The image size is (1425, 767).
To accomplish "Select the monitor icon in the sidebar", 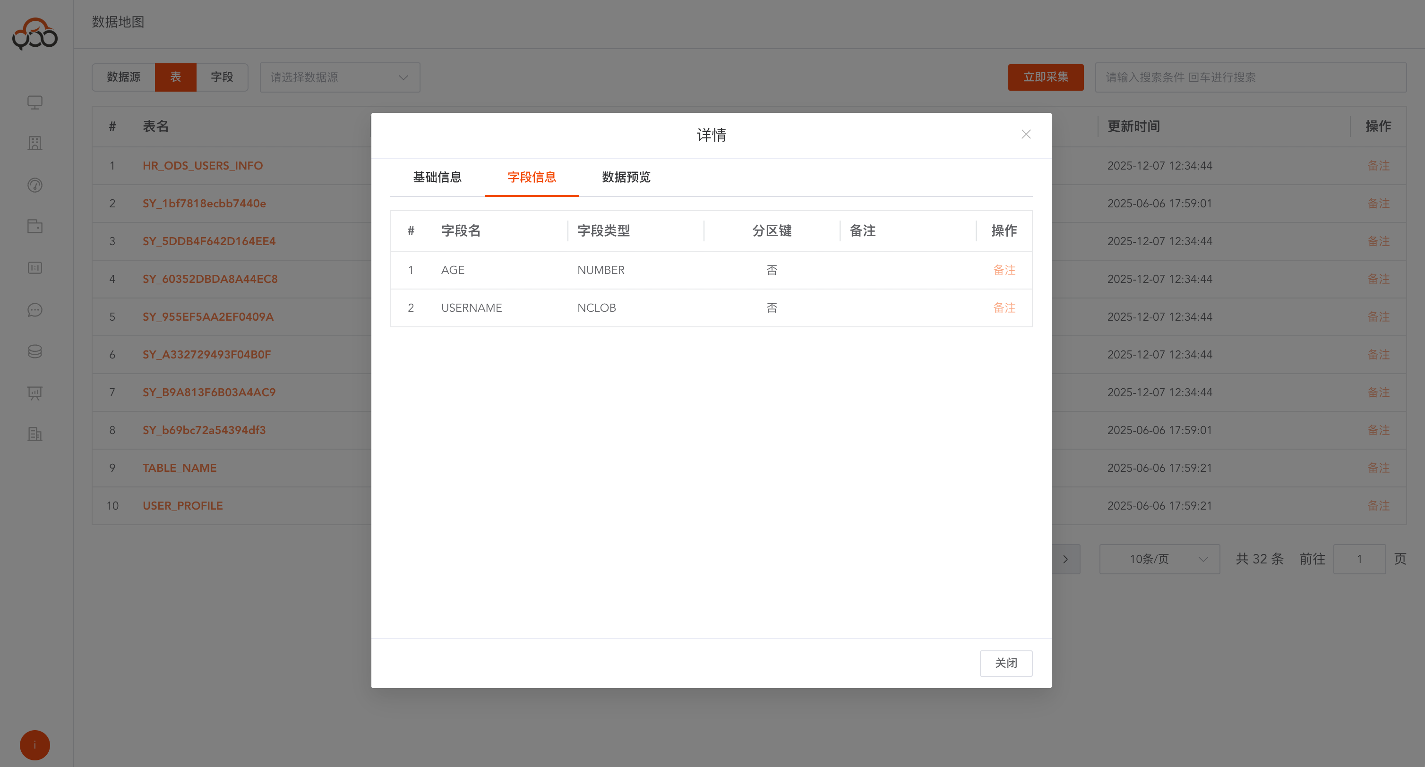I will click(34, 102).
